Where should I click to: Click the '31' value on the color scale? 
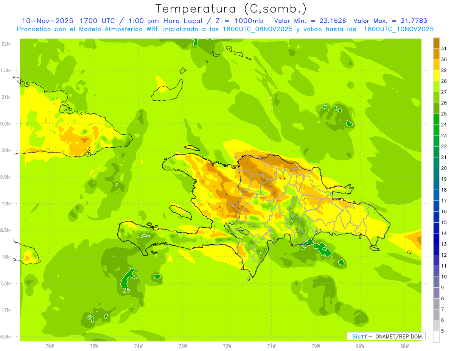click(x=444, y=48)
